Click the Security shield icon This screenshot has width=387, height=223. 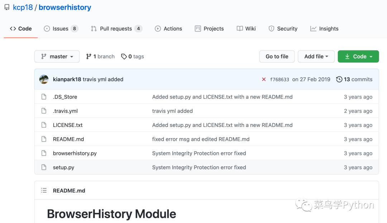click(271, 29)
